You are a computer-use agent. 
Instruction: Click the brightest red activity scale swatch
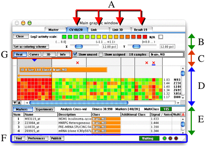click(x=145, y=37)
